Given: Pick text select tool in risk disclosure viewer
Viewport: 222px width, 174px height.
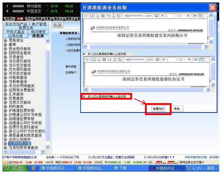Looking at the screenshot, I should tap(194, 16).
